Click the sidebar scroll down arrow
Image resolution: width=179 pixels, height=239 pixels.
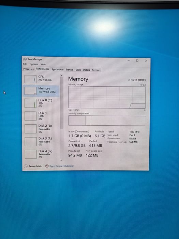click(61, 160)
